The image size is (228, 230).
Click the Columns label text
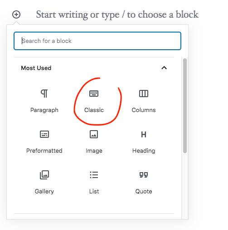[x=144, y=110]
